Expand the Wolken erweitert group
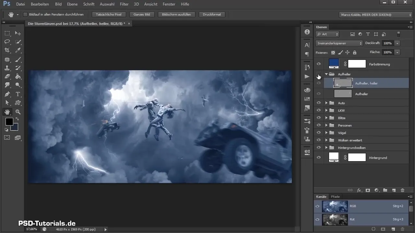The height and width of the screenshot is (233, 415). point(326,140)
